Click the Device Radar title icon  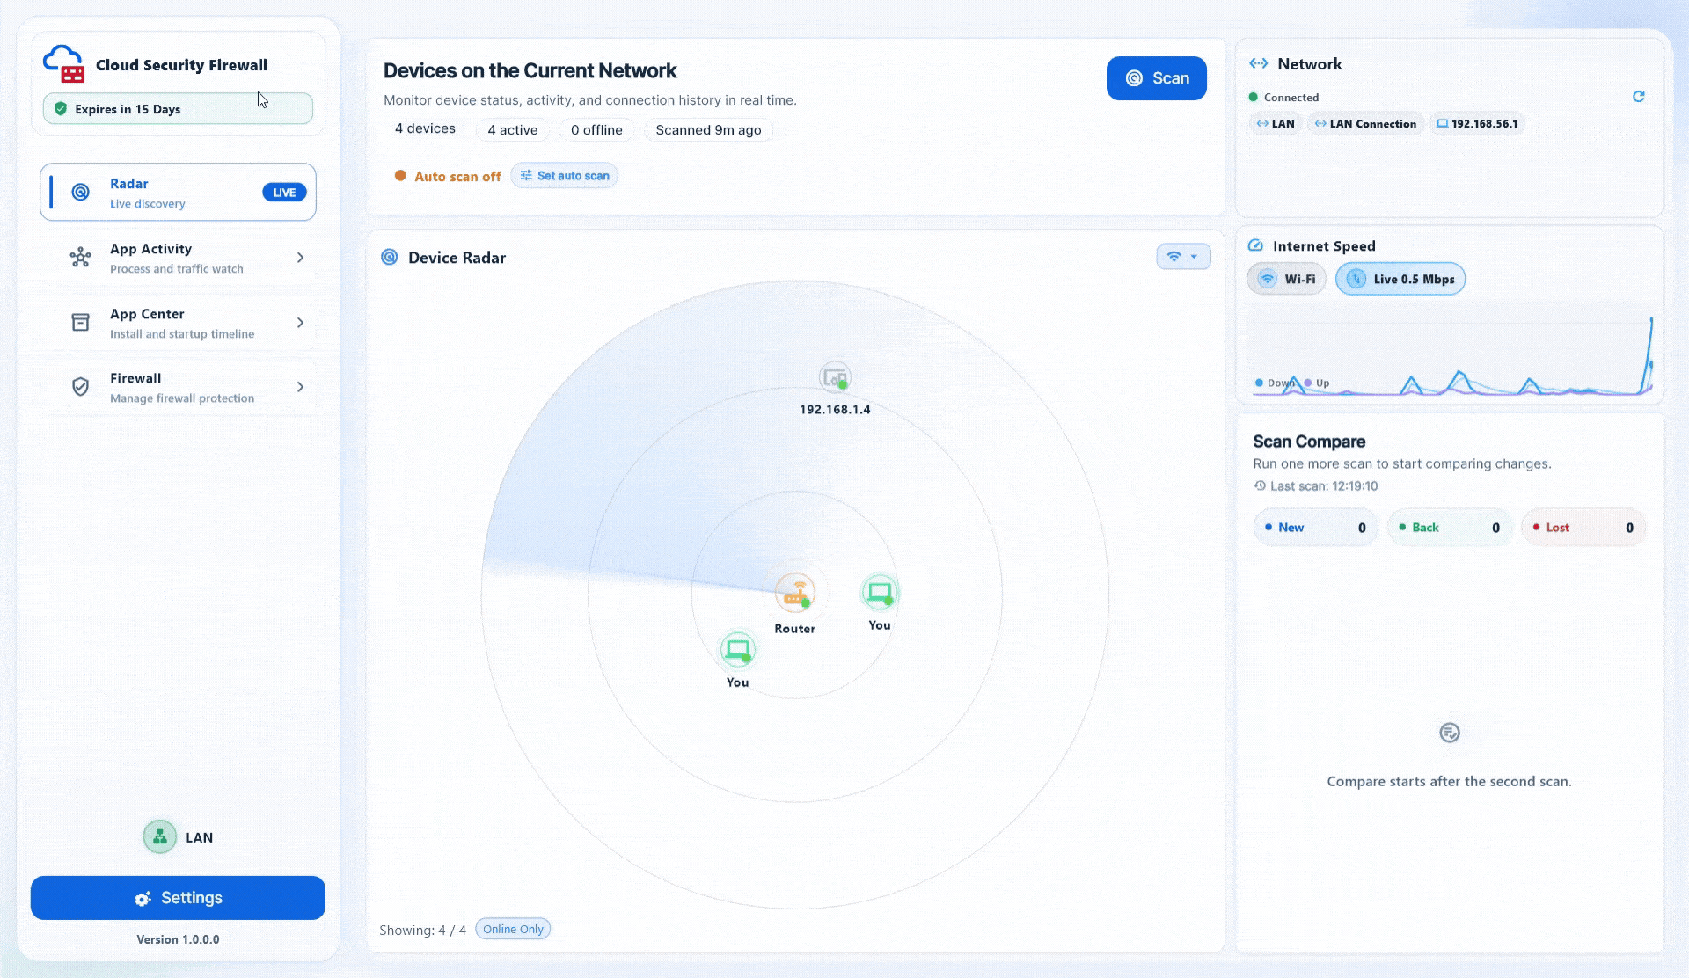point(389,257)
